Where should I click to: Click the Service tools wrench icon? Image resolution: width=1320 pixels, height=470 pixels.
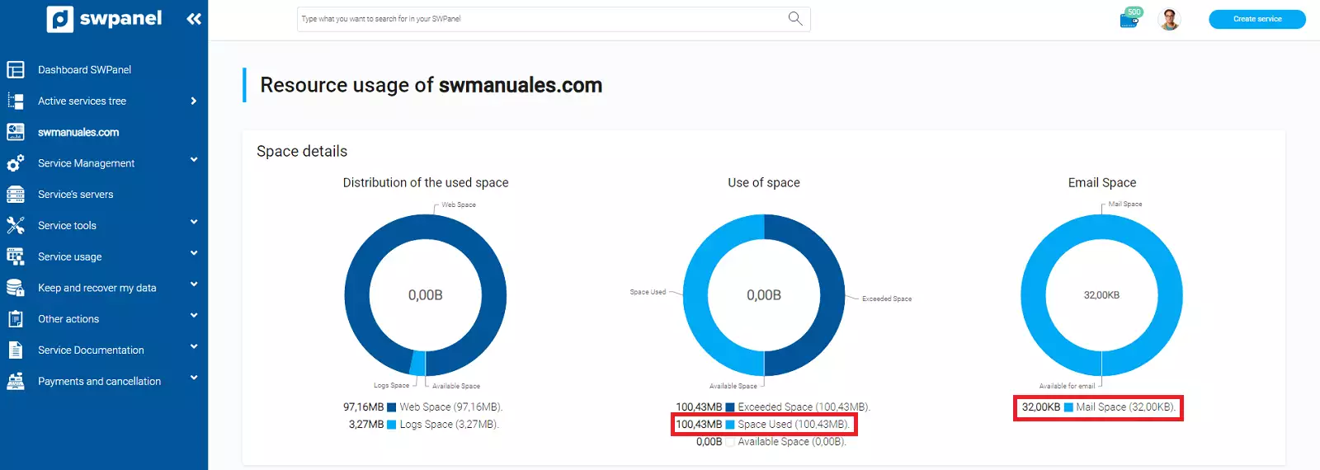(x=16, y=225)
